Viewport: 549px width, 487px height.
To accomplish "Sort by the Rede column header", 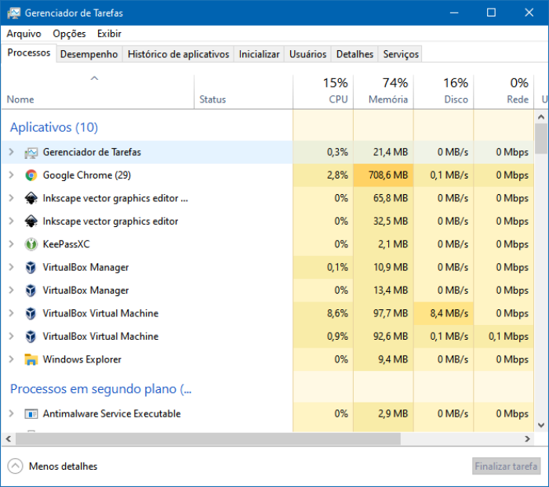I will click(504, 92).
